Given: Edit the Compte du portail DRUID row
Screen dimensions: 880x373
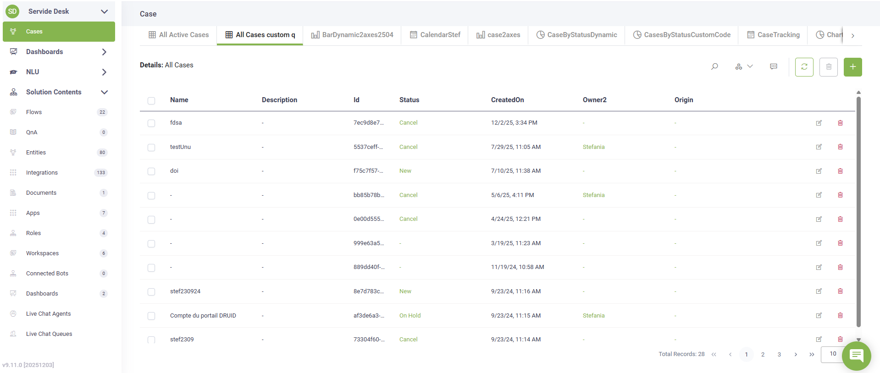Looking at the screenshot, I should (819, 316).
